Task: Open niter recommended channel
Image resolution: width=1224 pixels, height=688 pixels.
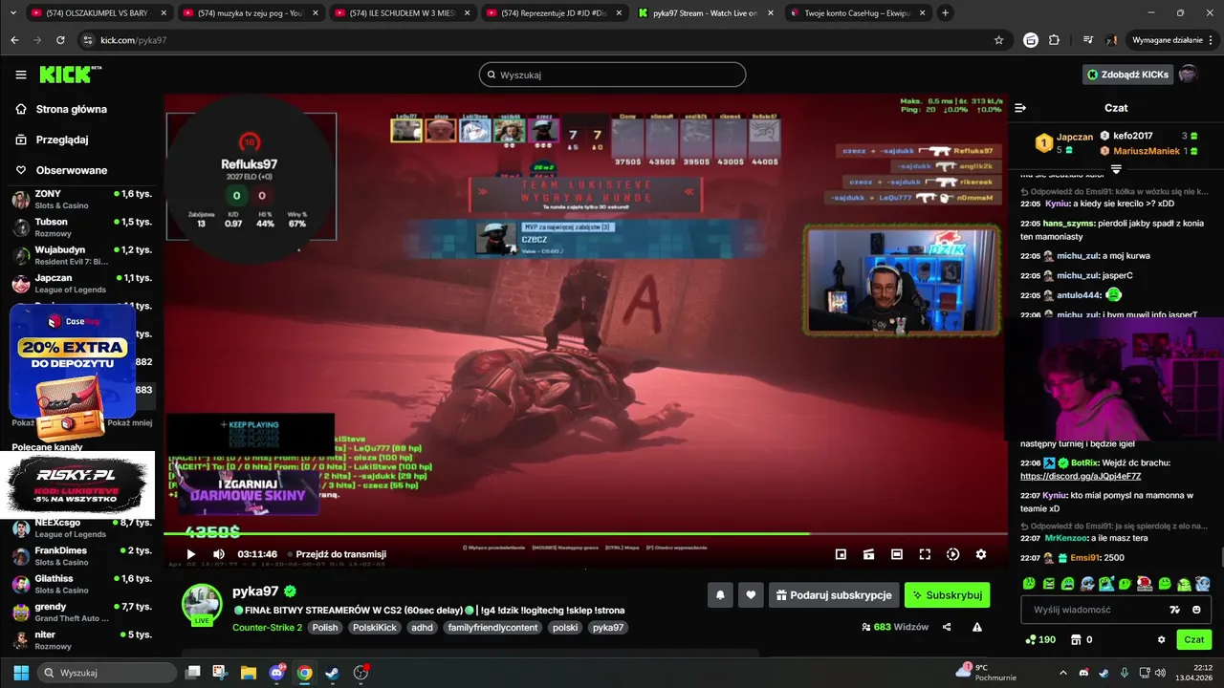Action: [x=81, y=640]
